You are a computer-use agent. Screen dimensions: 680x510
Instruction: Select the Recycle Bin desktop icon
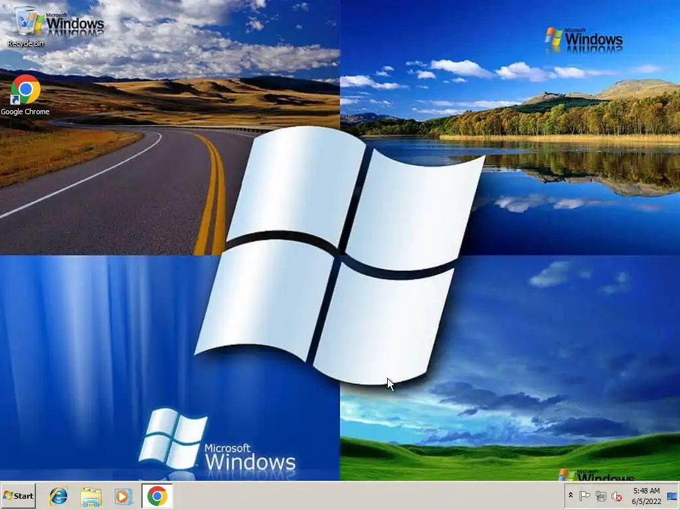pyautogui.click(x=26, y=27)
